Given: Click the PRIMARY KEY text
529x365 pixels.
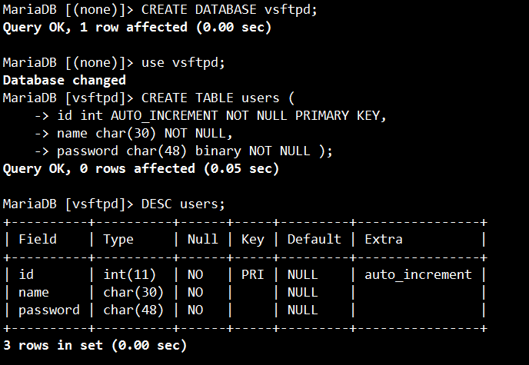Looking at the screenshot, I should (341, 115).
